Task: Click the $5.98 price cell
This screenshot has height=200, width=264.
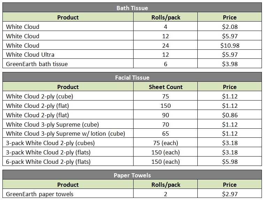Action: pyautogui.click(x=229, y=162)
